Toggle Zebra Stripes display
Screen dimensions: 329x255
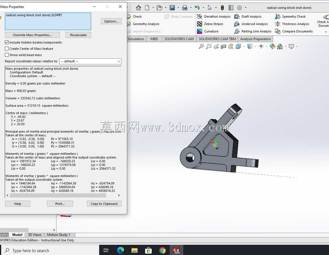coord(210,24)
